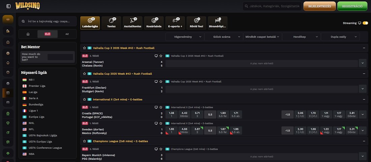Screen dimensions: 371x162
Task: Star the Champions League (2x6 mins) league
Action: click(x=85, y=141)
